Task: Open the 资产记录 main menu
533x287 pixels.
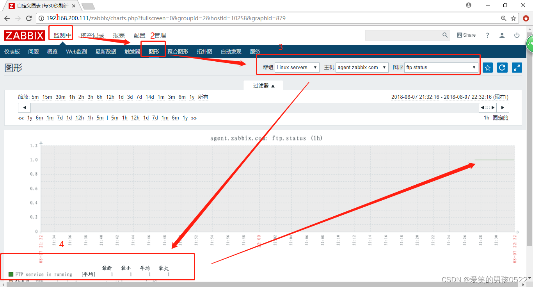Action: point(92,35)
